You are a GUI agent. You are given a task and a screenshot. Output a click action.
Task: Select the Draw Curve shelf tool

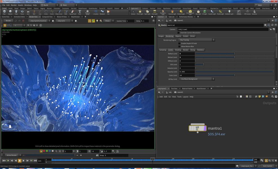tap(59, 12)
